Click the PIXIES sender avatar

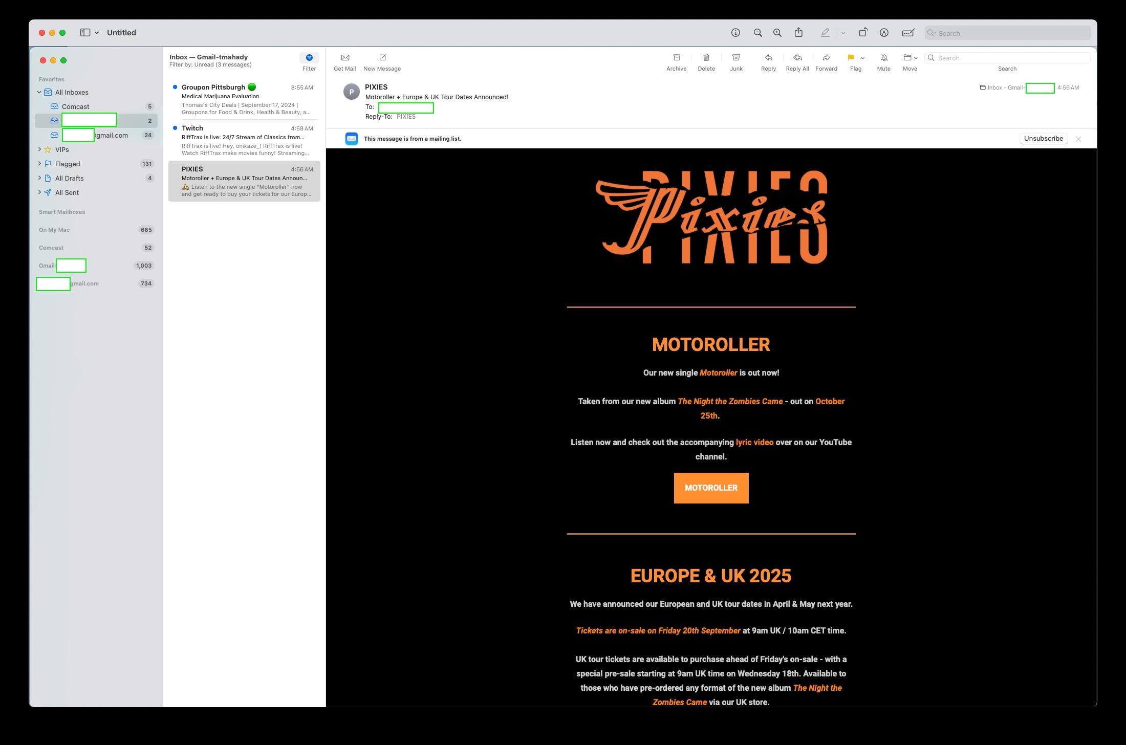pyautogui.click(x=351, y=92)
